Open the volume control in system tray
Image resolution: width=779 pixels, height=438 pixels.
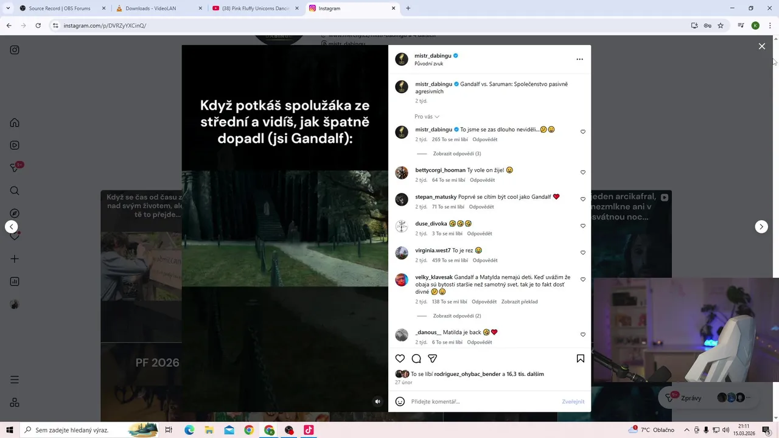click(x=725, y=430)
